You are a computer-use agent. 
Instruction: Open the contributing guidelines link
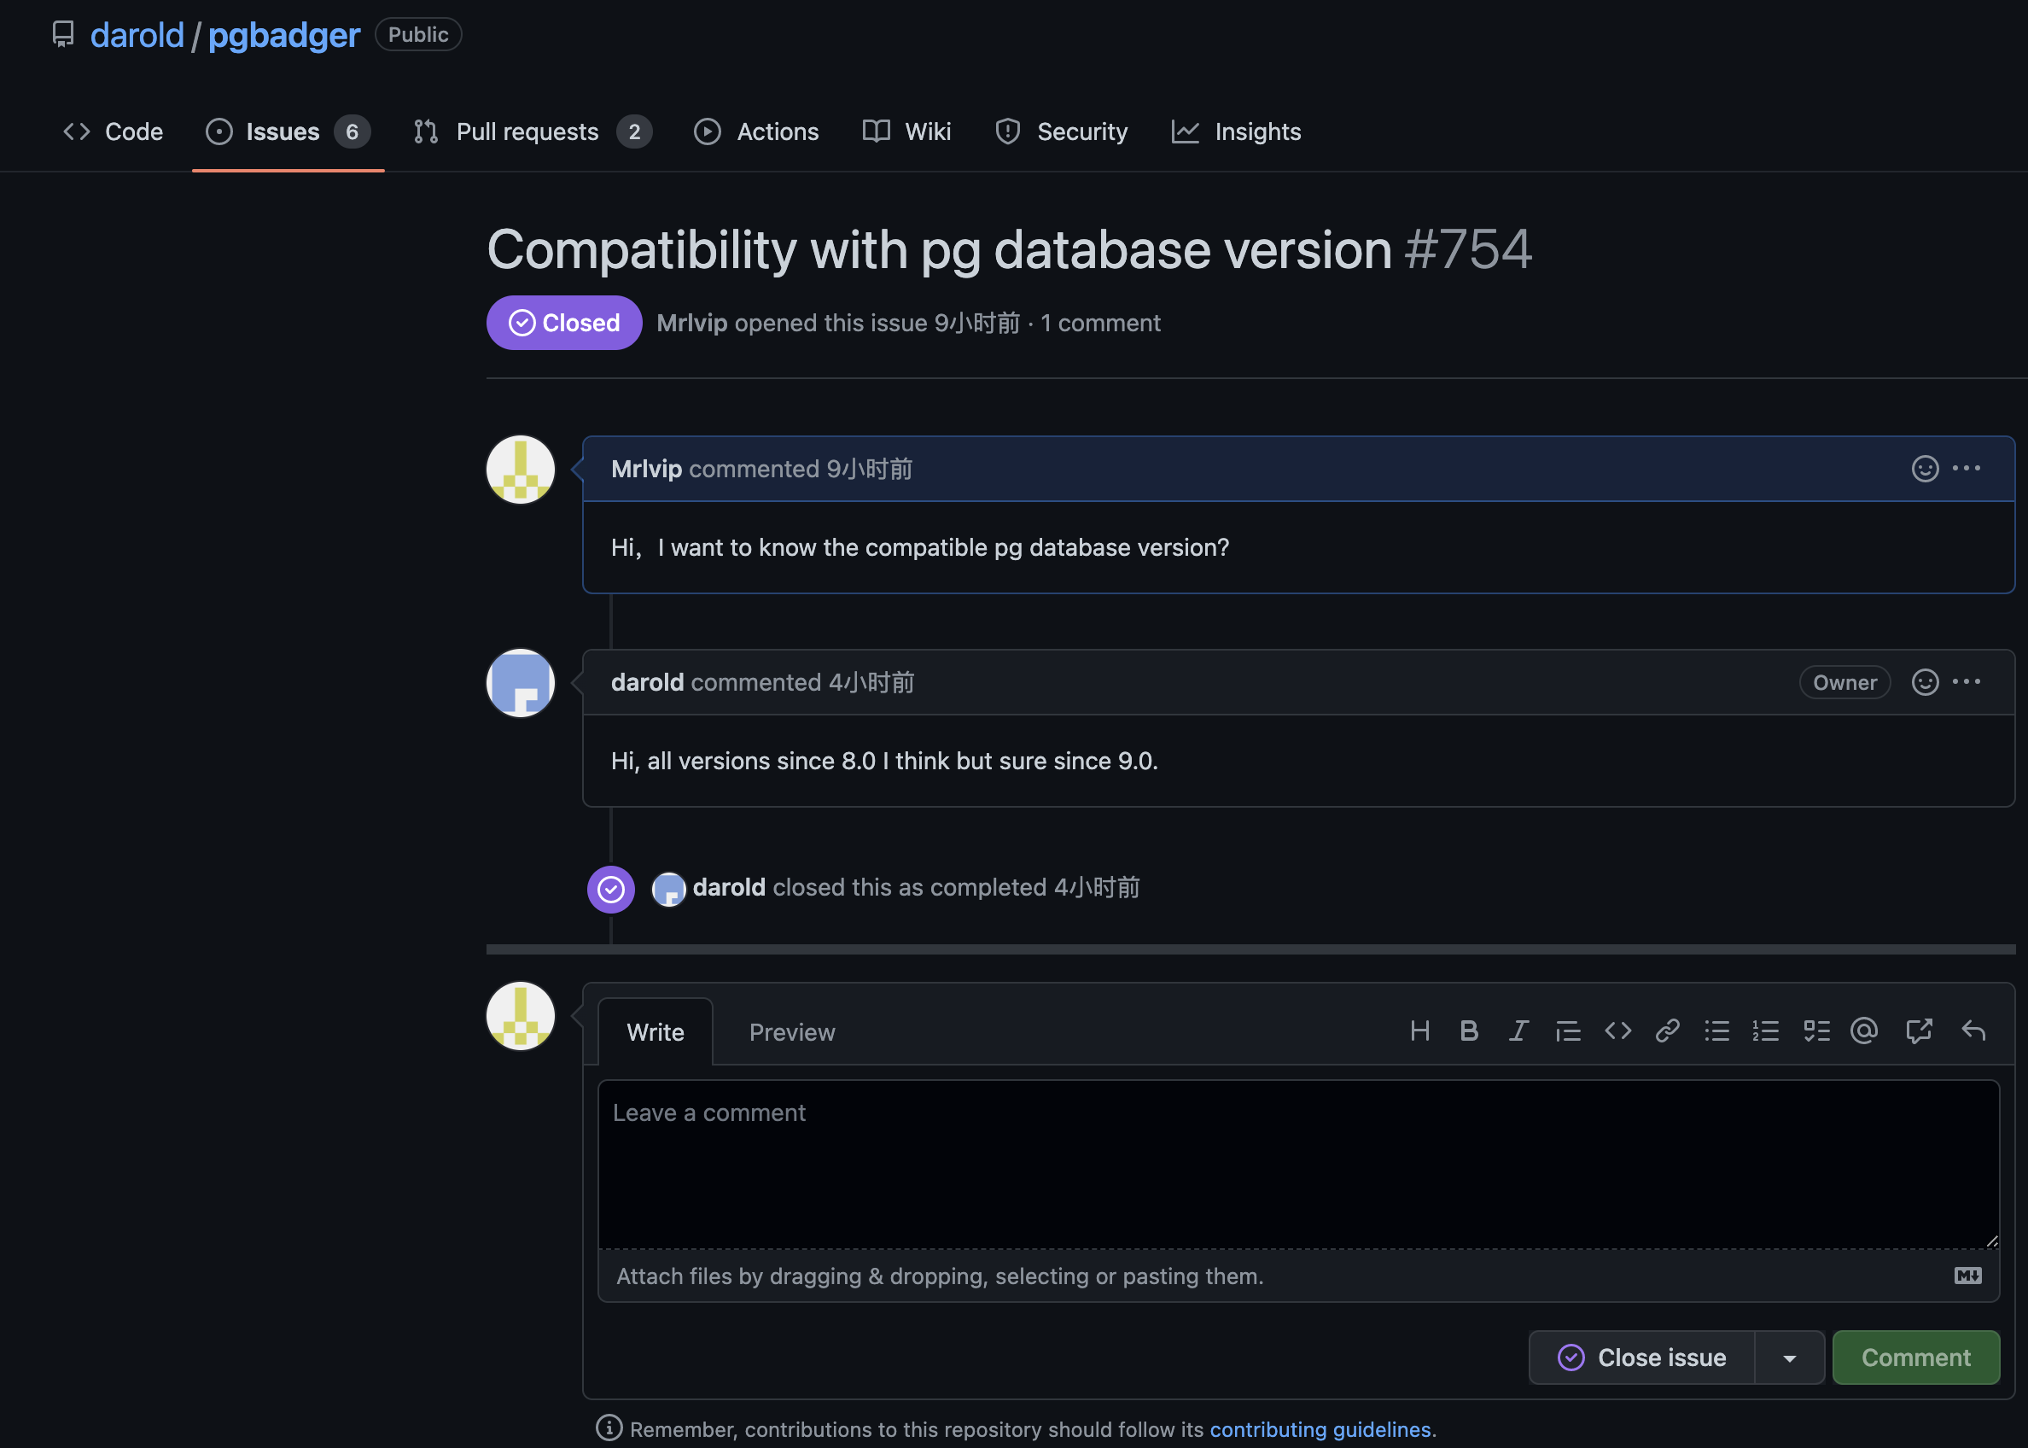click(1320, 1429)
